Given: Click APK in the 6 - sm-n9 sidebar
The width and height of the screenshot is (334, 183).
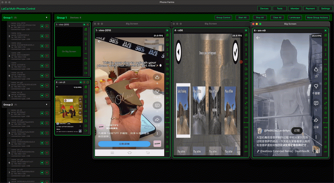Looking at the screenshot, I should tap(325, 118).
